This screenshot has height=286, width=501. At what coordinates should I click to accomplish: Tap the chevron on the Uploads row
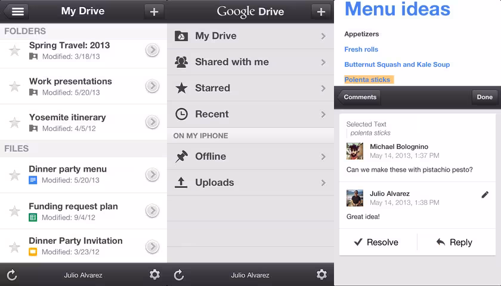323,182
